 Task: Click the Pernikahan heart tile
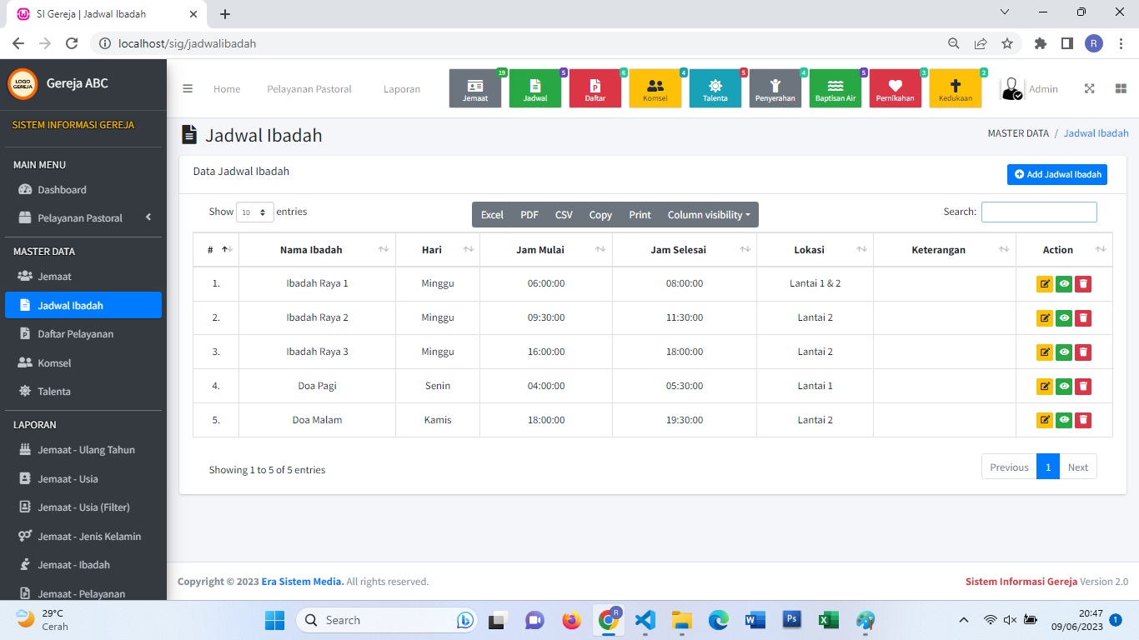pyautogui.click(x=895, y=88)
